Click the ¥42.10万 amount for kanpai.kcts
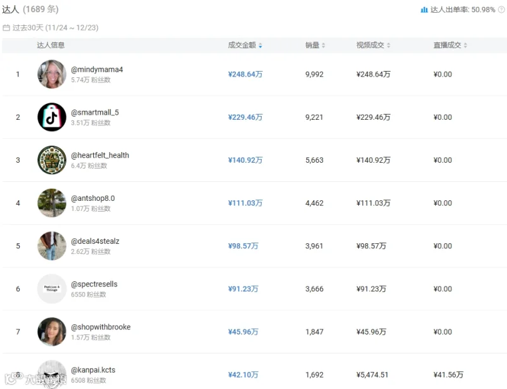 243,375
